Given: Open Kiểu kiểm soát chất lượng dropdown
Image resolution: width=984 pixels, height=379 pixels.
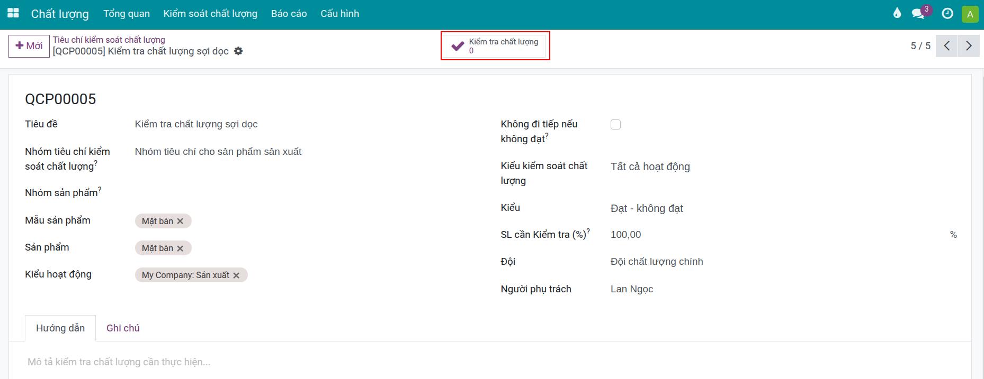Looking at the screenshot, I should pyautogui.click(x=783, y=167).
